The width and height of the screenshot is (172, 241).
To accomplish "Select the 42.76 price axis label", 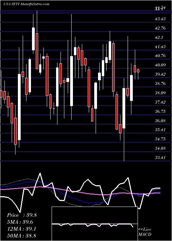I will tap(160, 28).
